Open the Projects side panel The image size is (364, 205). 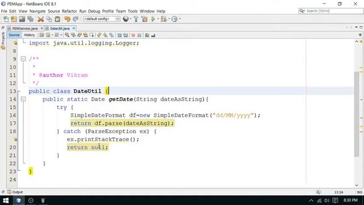(x=3, y=40)
